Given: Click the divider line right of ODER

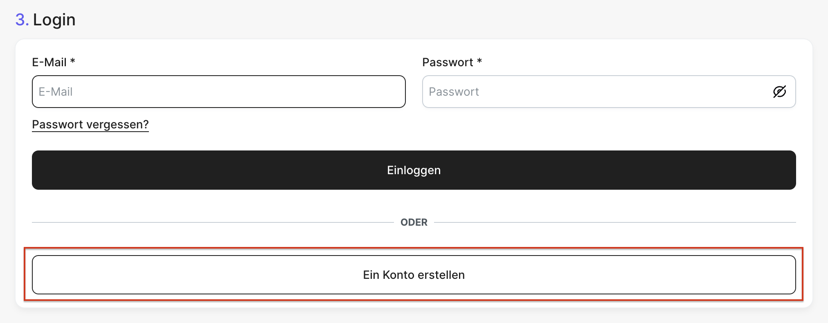Looking at the screenshot, I should click(614, 222).
